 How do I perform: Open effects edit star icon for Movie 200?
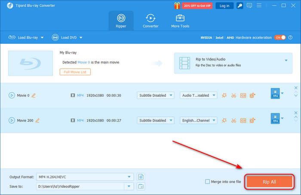(x=224, y=121)
